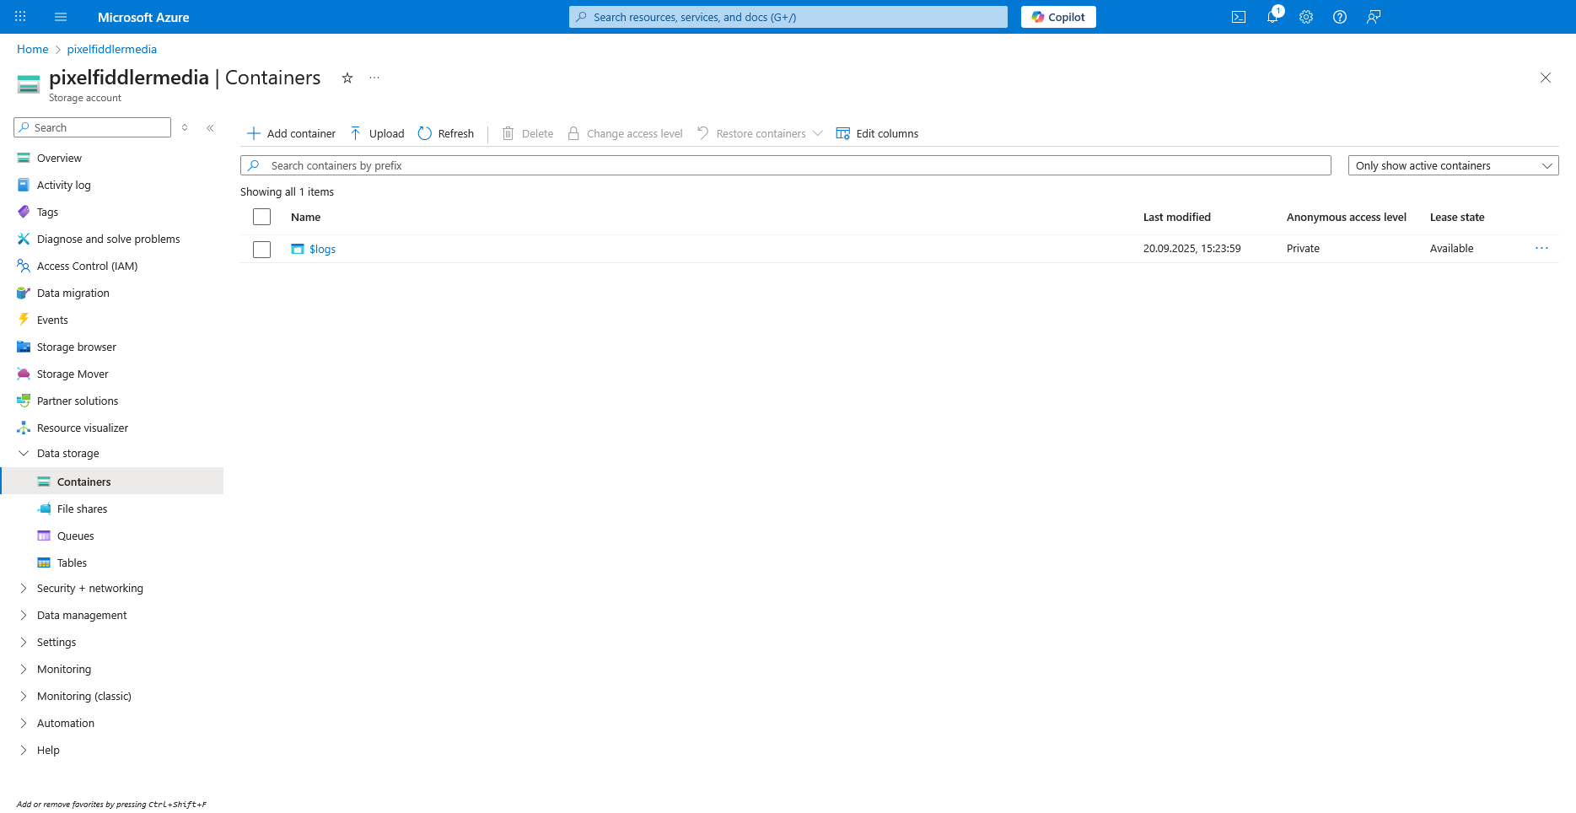Open the notifications bell
1576x813 pixels.
[x=1272, y=17]
